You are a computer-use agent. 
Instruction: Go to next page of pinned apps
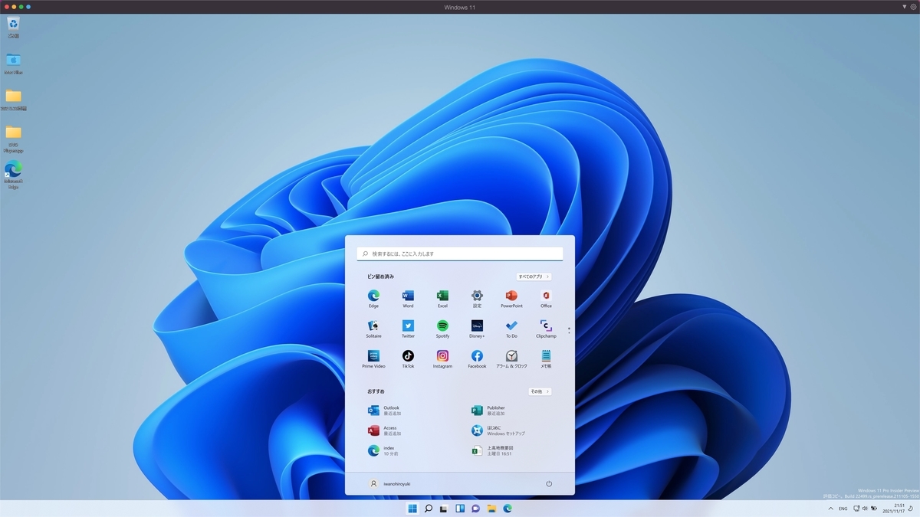569,332
